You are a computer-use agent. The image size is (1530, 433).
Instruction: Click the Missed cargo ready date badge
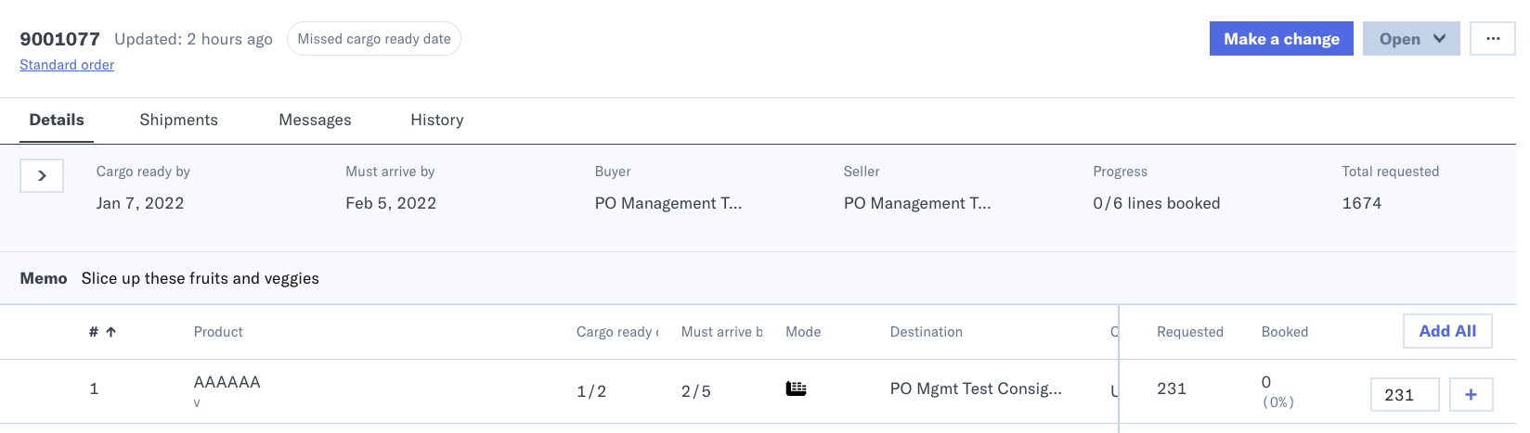374,39
